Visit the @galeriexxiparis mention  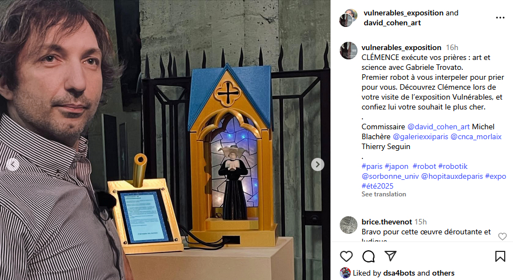pyautogui.click(x=420, y=137)
